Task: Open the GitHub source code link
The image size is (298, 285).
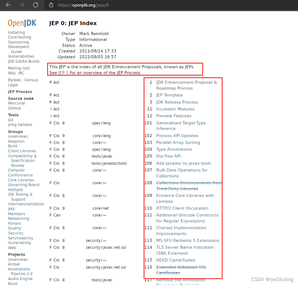Action: [15, 108]
